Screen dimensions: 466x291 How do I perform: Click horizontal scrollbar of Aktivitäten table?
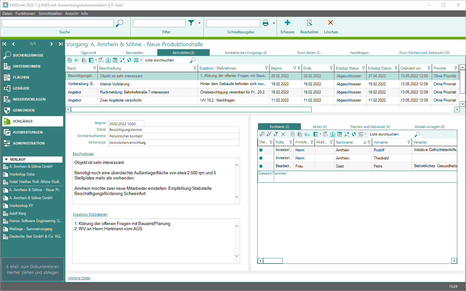(x=191, y=110)
